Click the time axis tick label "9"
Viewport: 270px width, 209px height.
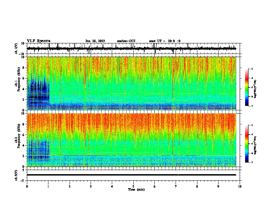tap(218, 186)
